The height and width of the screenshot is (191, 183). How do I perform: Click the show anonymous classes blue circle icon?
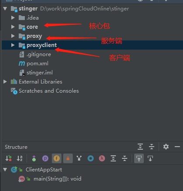pyautogui.click(x=91, y=158)
